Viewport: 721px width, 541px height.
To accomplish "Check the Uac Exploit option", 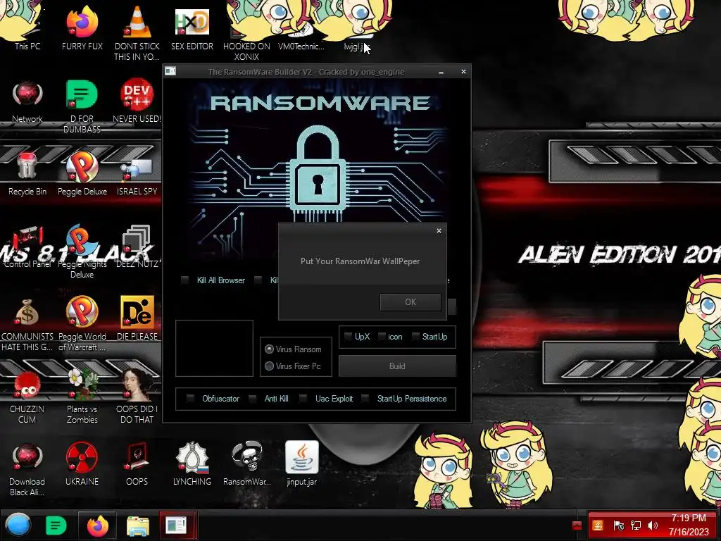I will pos(303,399).
